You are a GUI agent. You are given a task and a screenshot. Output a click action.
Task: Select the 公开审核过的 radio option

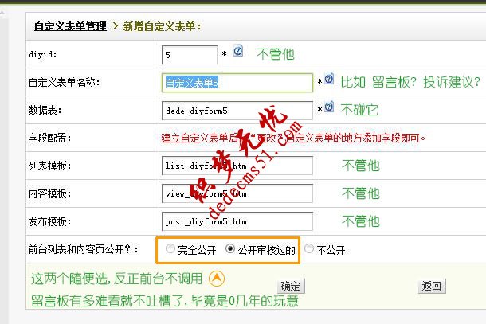(x=230, y=248)
